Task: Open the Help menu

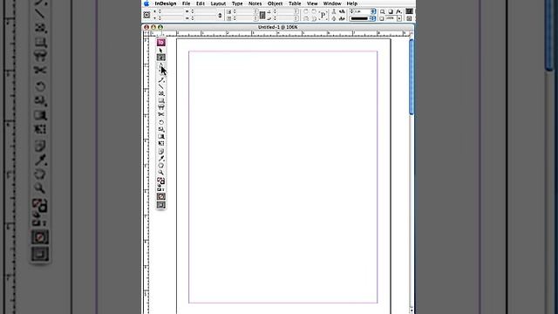Action: pyautogui.click(x=352, y=3)
